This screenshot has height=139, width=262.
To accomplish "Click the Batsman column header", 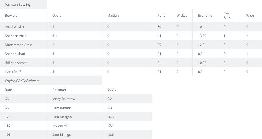I will (59, 90).
